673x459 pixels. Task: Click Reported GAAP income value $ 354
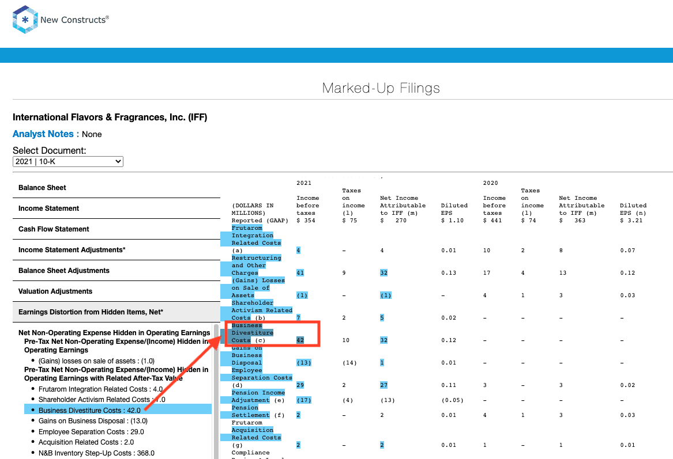[306, 221]
